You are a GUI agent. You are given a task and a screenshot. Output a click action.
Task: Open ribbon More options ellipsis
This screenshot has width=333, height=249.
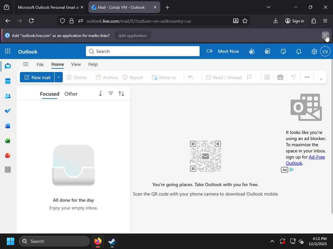[307, 77]
